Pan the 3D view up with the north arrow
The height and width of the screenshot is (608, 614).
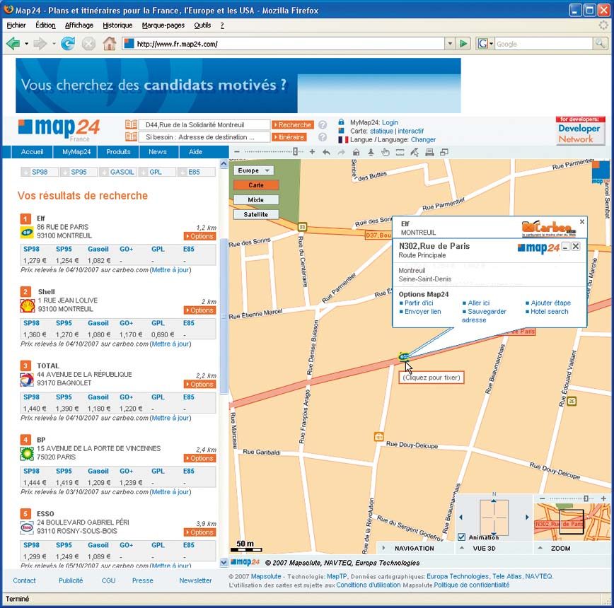coord(494,501)
